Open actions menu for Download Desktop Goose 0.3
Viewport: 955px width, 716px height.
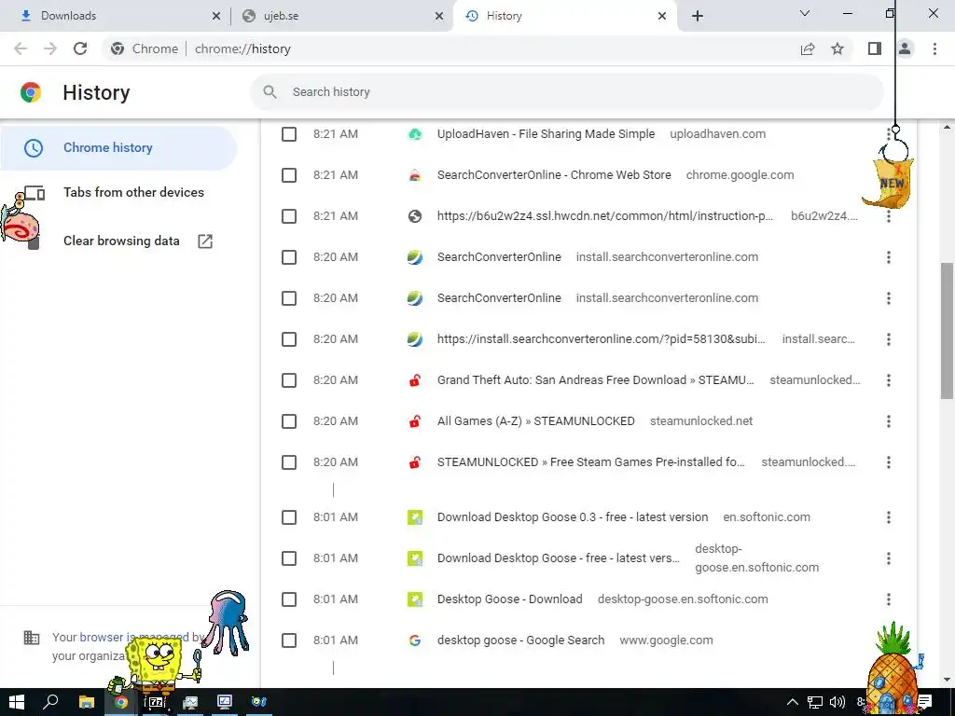pos(889,517)
